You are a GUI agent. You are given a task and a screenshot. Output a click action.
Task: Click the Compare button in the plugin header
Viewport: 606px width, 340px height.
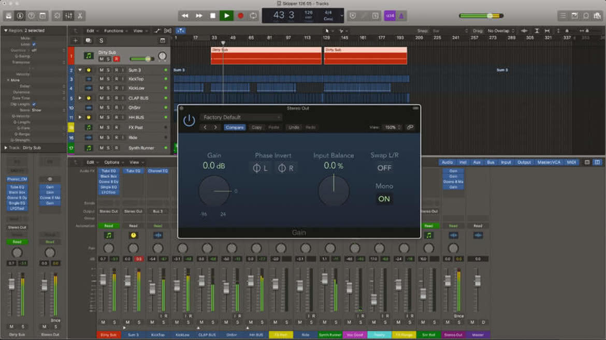coord(235,127)
